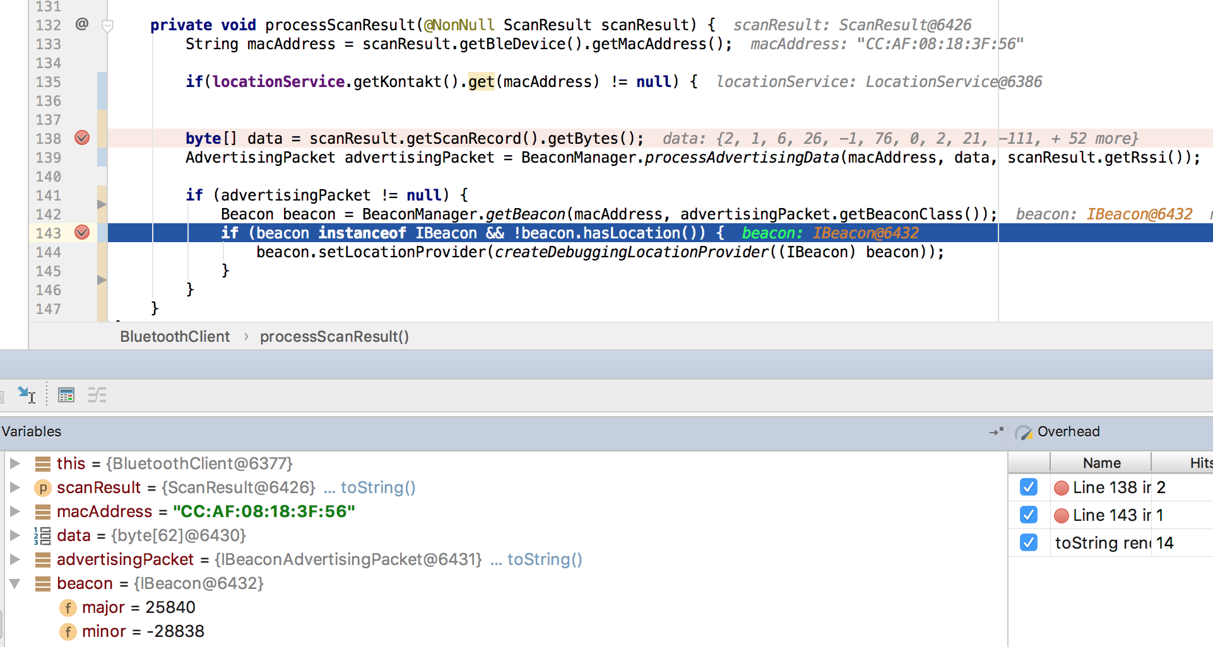This screenshot has width=1213, height=647.
Task: Click the parameter icon beside scanResult
Action: (42, 487)
